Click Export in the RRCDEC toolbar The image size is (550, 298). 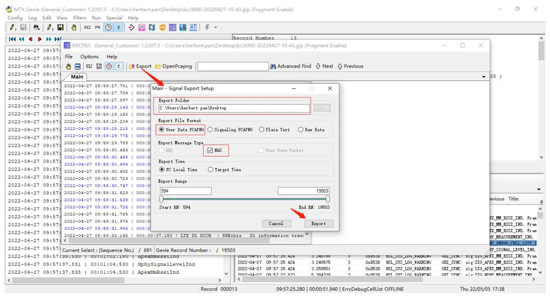coord(140,66)
